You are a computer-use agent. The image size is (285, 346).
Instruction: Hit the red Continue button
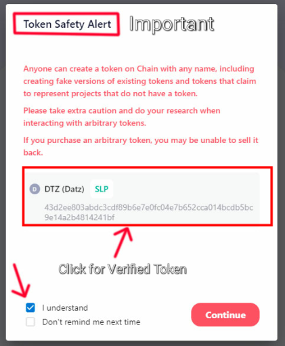tap(225, 315)
